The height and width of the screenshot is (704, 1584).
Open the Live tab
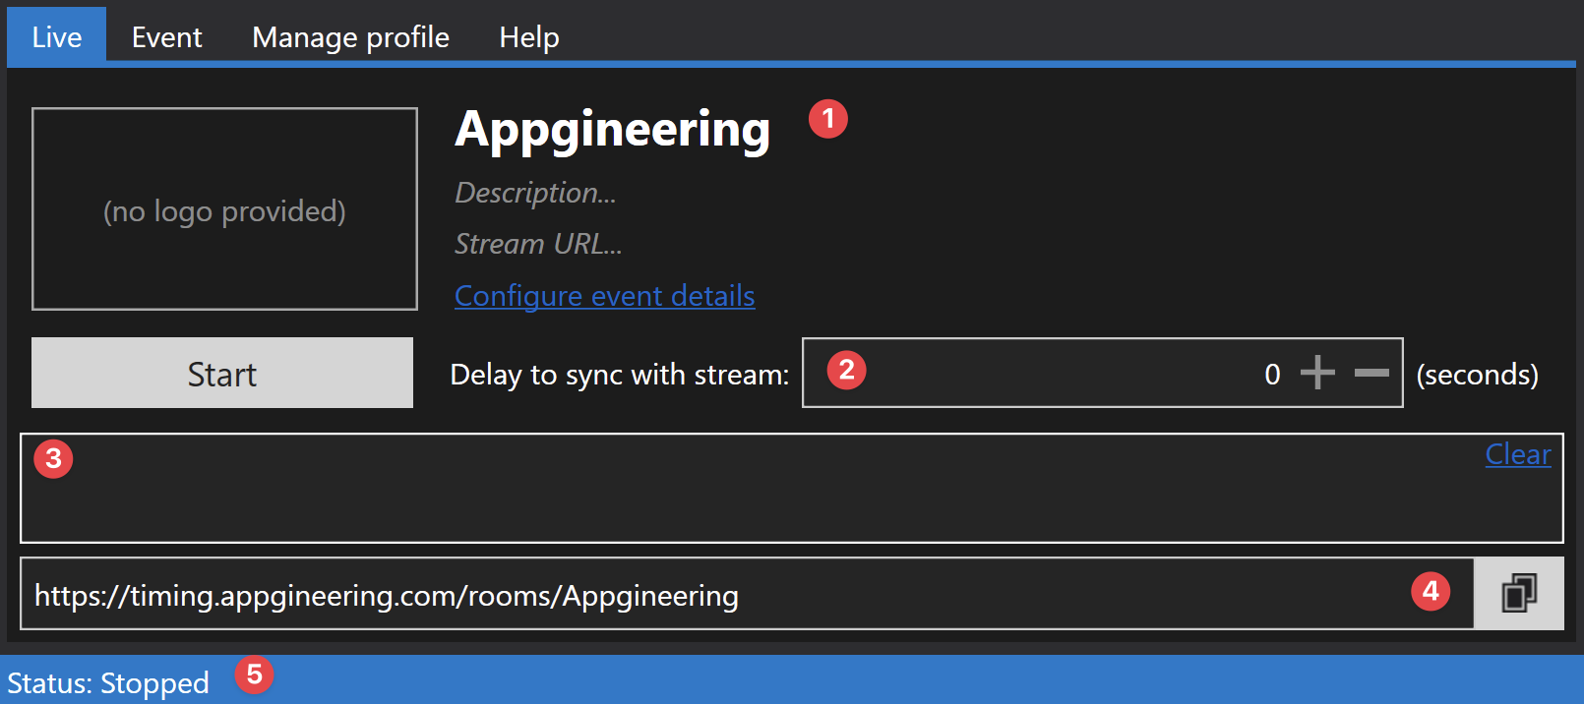click(57, 36)
